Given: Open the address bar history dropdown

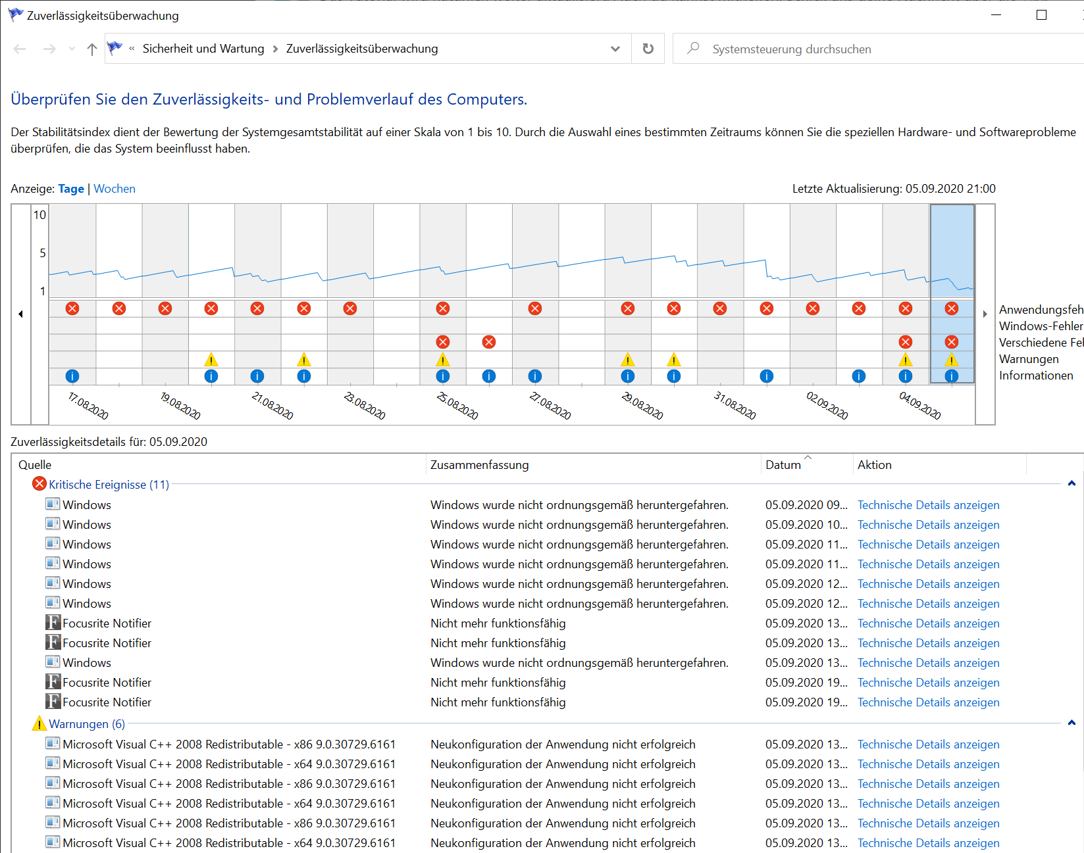Looking at the screenshot, I should click(615, 49).
